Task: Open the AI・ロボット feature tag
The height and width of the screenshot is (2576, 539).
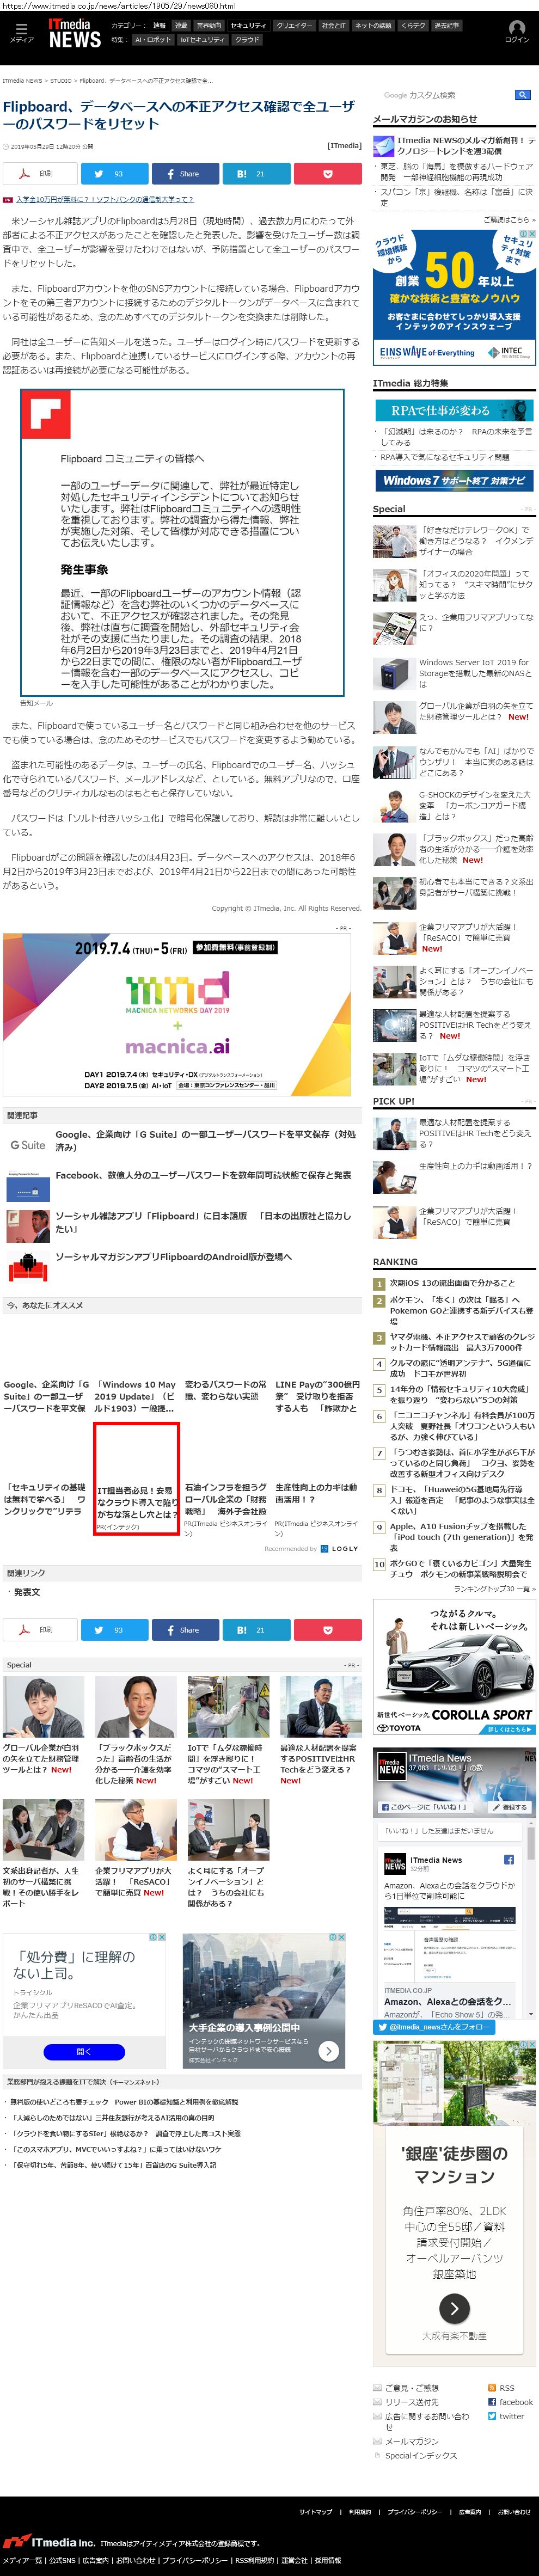Action: point(152,40)
